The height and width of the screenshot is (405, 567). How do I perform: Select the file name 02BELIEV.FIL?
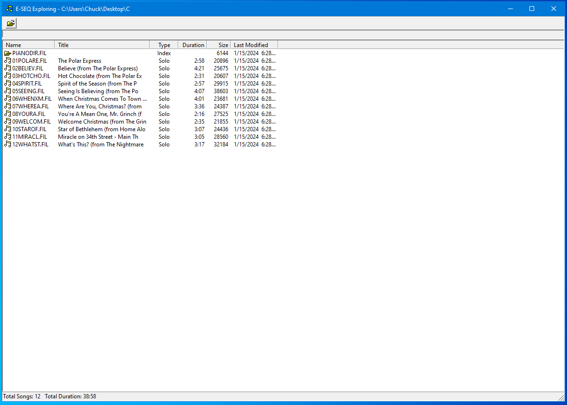[x=28, y=68]
